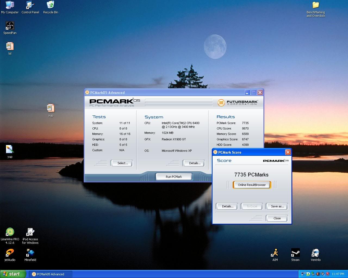Click the PCMark05 Advanced taskbar button

tap(51, 274)
